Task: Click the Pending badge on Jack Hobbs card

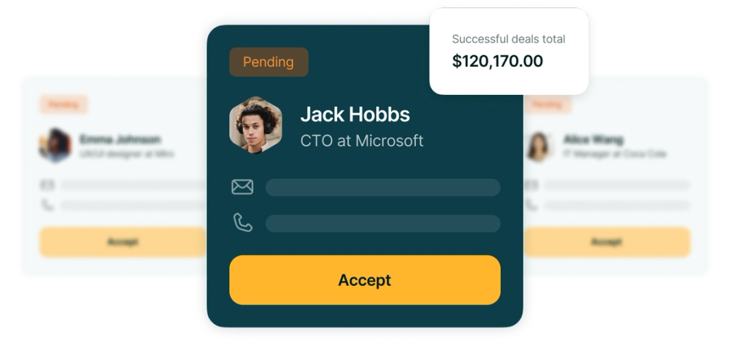Action: tap(269, 62)
